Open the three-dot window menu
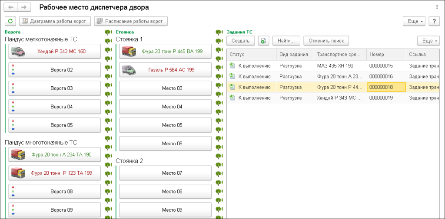 point(437,7)
